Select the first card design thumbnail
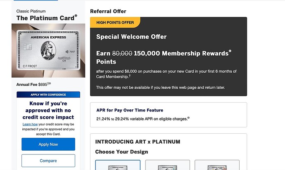 [118, 165]
